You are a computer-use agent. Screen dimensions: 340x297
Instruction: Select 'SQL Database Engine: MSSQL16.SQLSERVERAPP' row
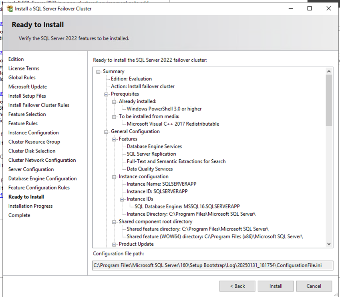click(x=187, y=207)
